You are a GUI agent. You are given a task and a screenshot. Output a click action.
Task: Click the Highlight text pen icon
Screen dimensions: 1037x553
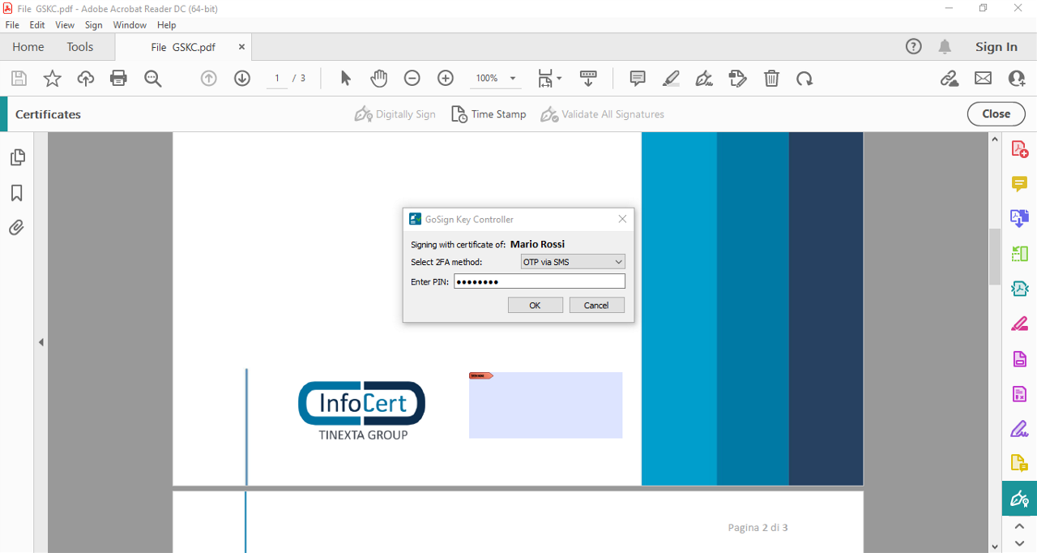pyautogui.click(x=671, y=79)
